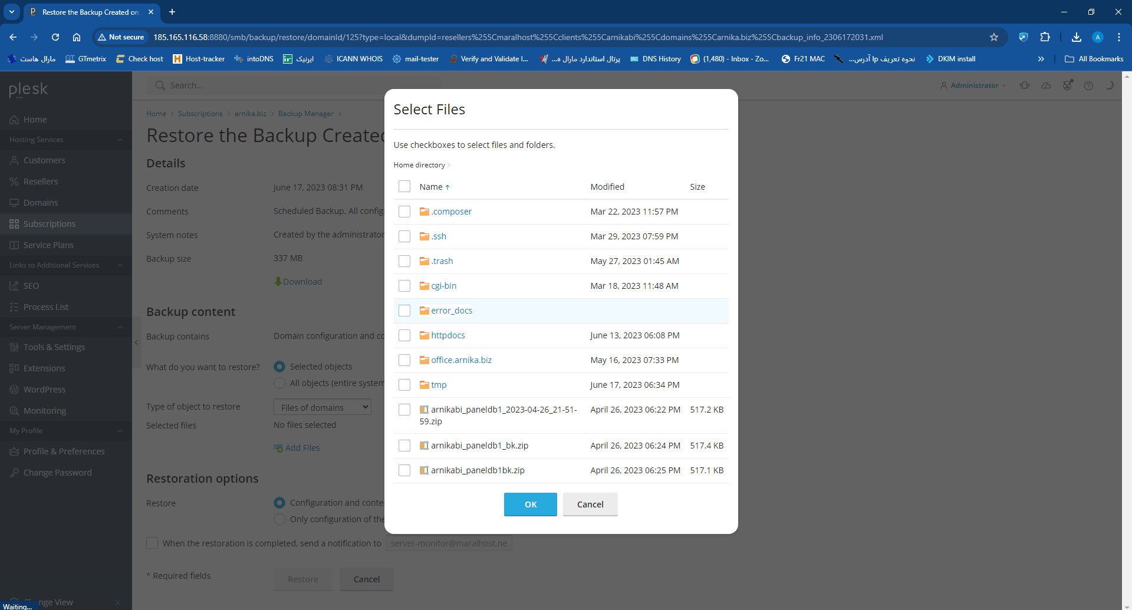Open the tab search dropdown arrow
The width and height of the screenshot is (1132, 610).
(12, 12)
